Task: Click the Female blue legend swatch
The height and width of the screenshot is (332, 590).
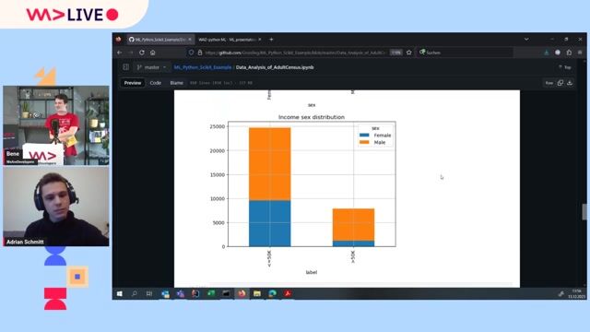Action: point(364,136)
